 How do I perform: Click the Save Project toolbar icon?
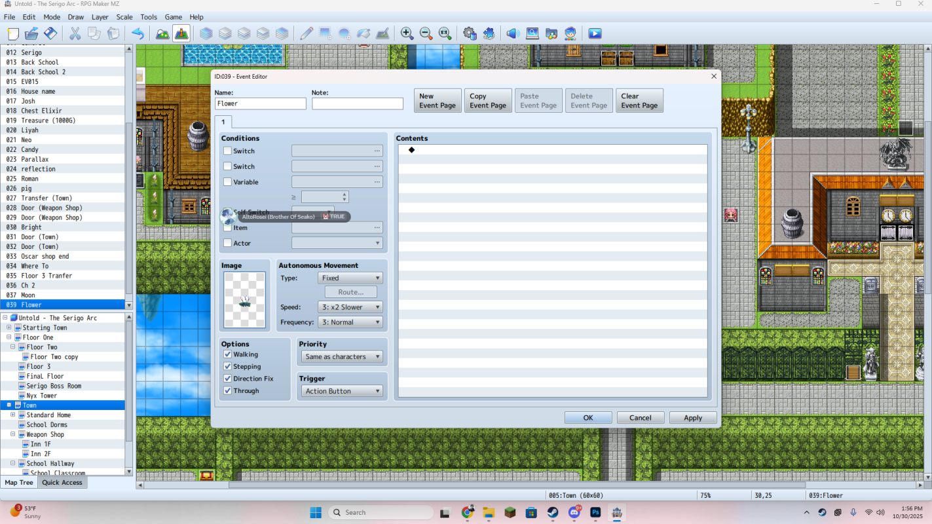click(50, 33)
